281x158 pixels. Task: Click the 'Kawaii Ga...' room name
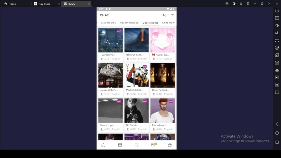160,55
